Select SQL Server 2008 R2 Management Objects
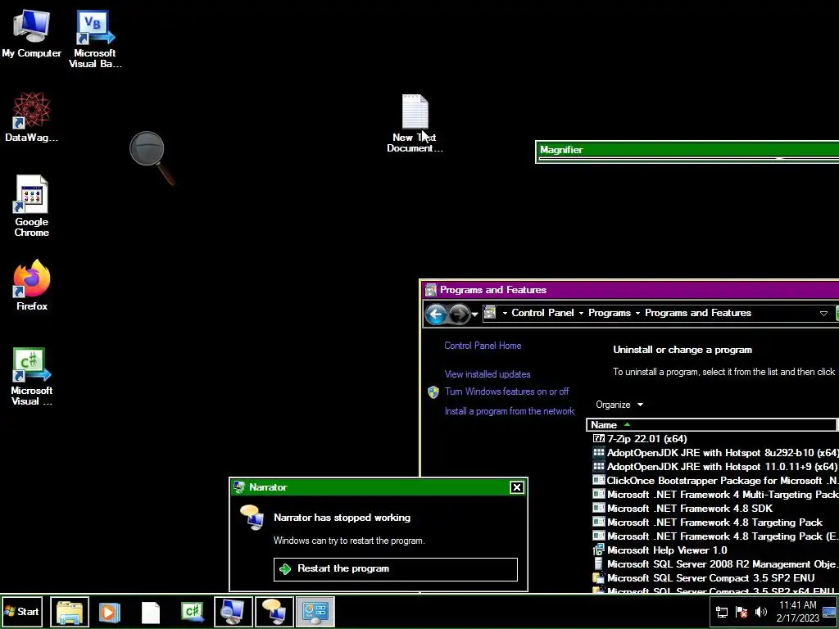 tap(715, 563)
